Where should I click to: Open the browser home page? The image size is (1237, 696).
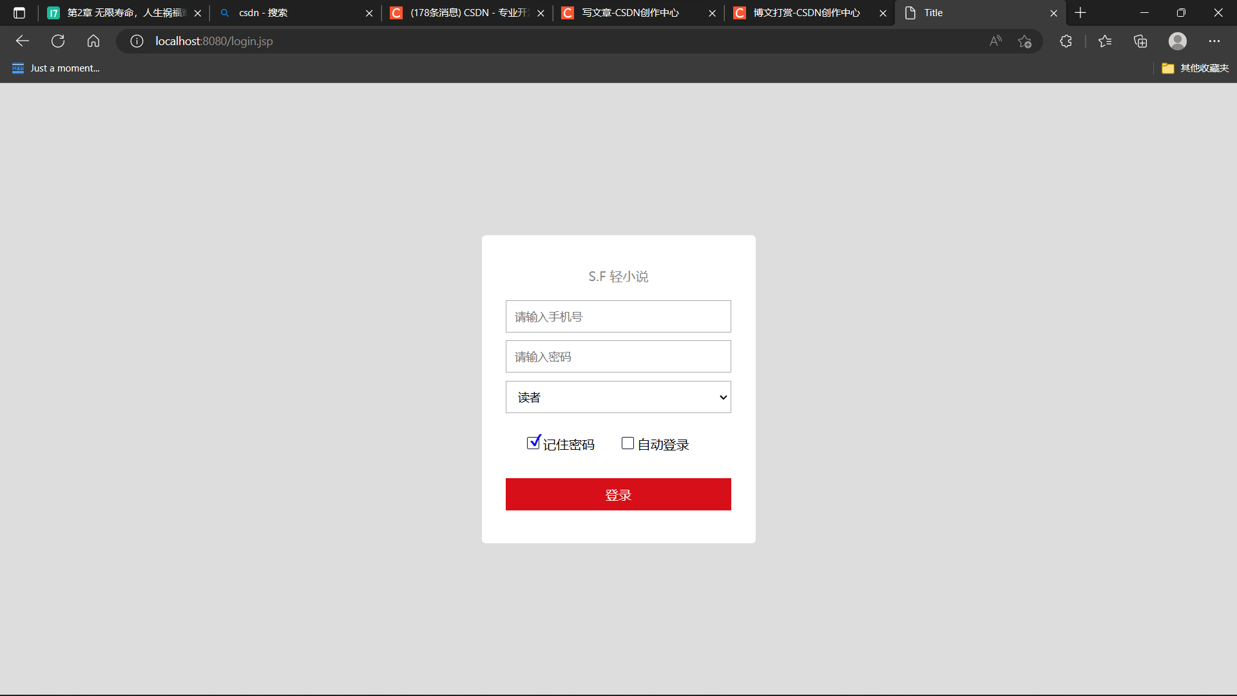93,41
